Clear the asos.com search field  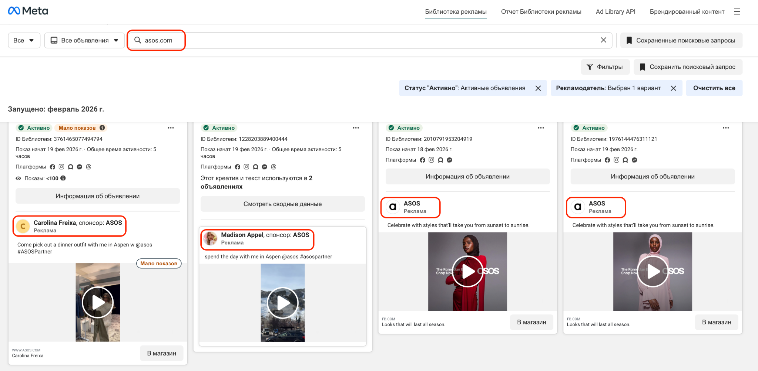click(603, 40)
